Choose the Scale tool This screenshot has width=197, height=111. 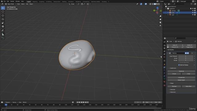pyautogui.click(x=3, y=23)
